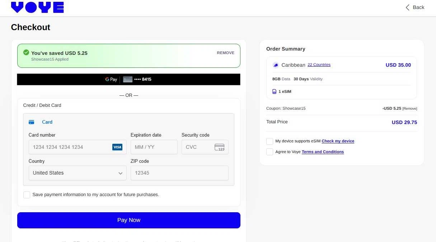Image resolution: width=436 pixels, height=242 pixels.
Task: Click the eSIM chip icon
Action: (275, 91)
